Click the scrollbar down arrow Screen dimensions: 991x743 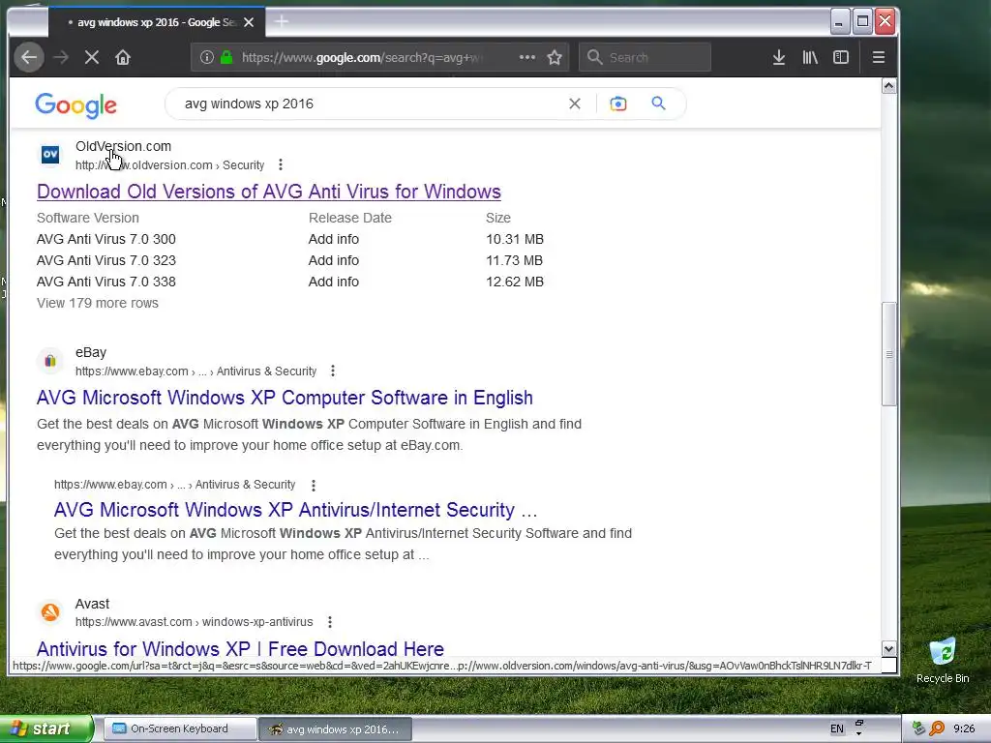(888, 649)
